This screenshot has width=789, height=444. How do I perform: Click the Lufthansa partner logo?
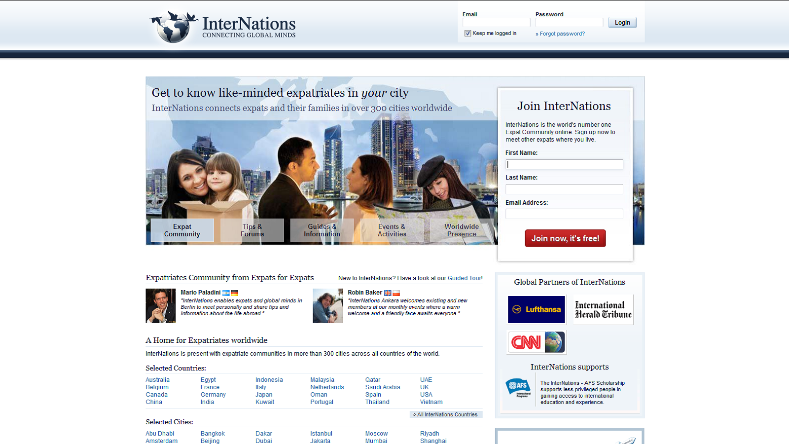pyautogui.click(x=537, y=310)
